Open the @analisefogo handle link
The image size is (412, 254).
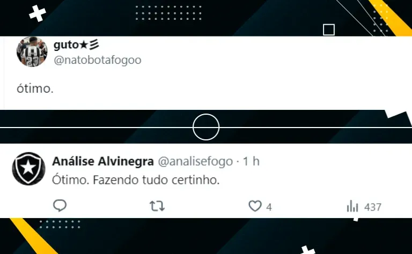[195, 161]
